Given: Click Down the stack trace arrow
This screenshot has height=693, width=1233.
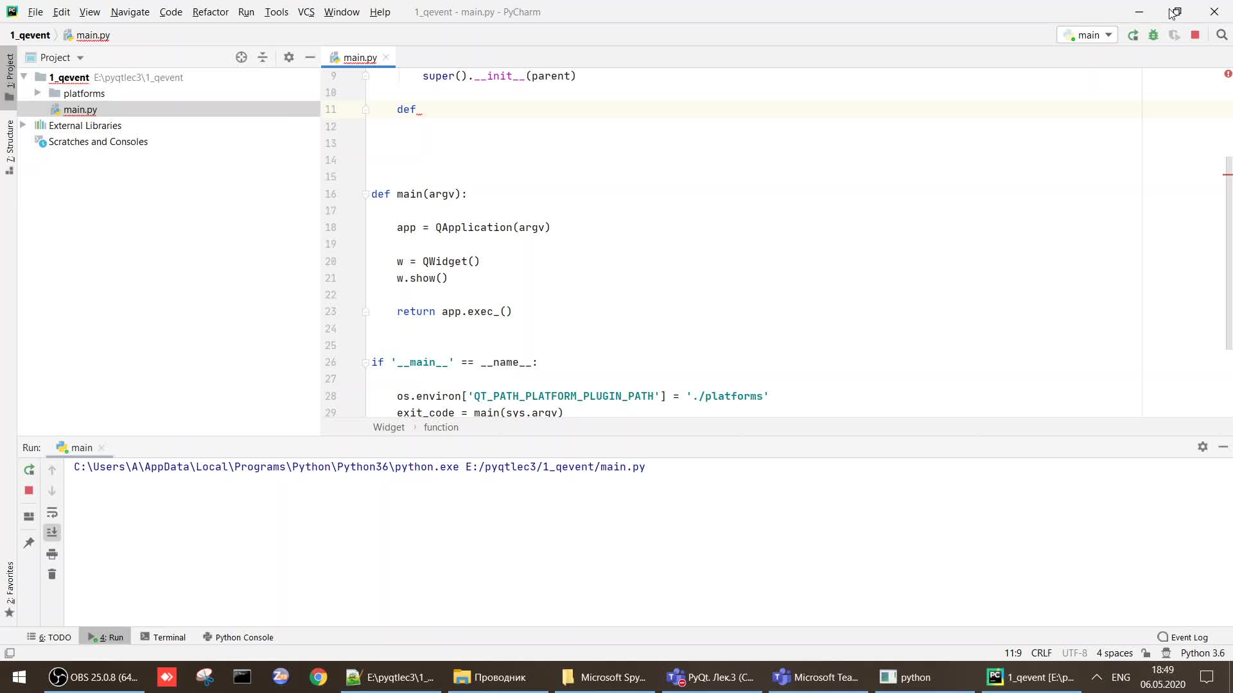Looking at the screenshot, I should [x=52, y=491].
